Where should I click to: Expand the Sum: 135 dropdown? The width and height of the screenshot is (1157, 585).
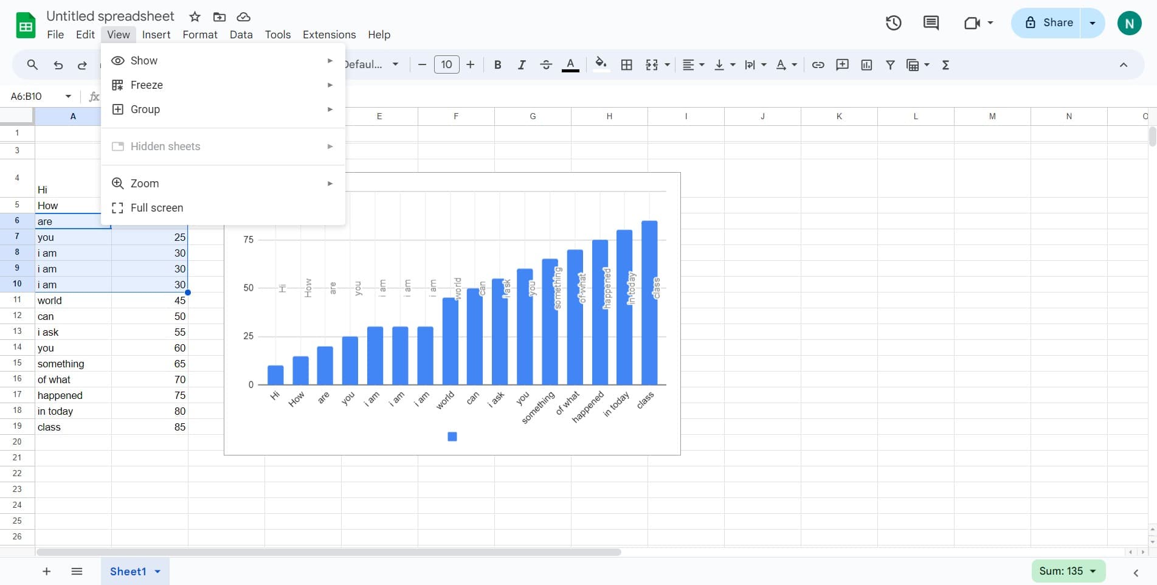[x=1093, y=571]
